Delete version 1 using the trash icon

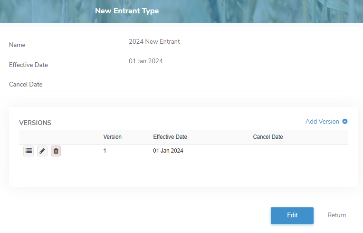pyautogui.click(x=56, y=151)
